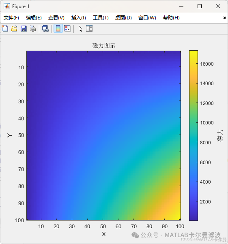Click the colorbar near value 8000
The image size is (228, 244).
[x=194, y=142]
